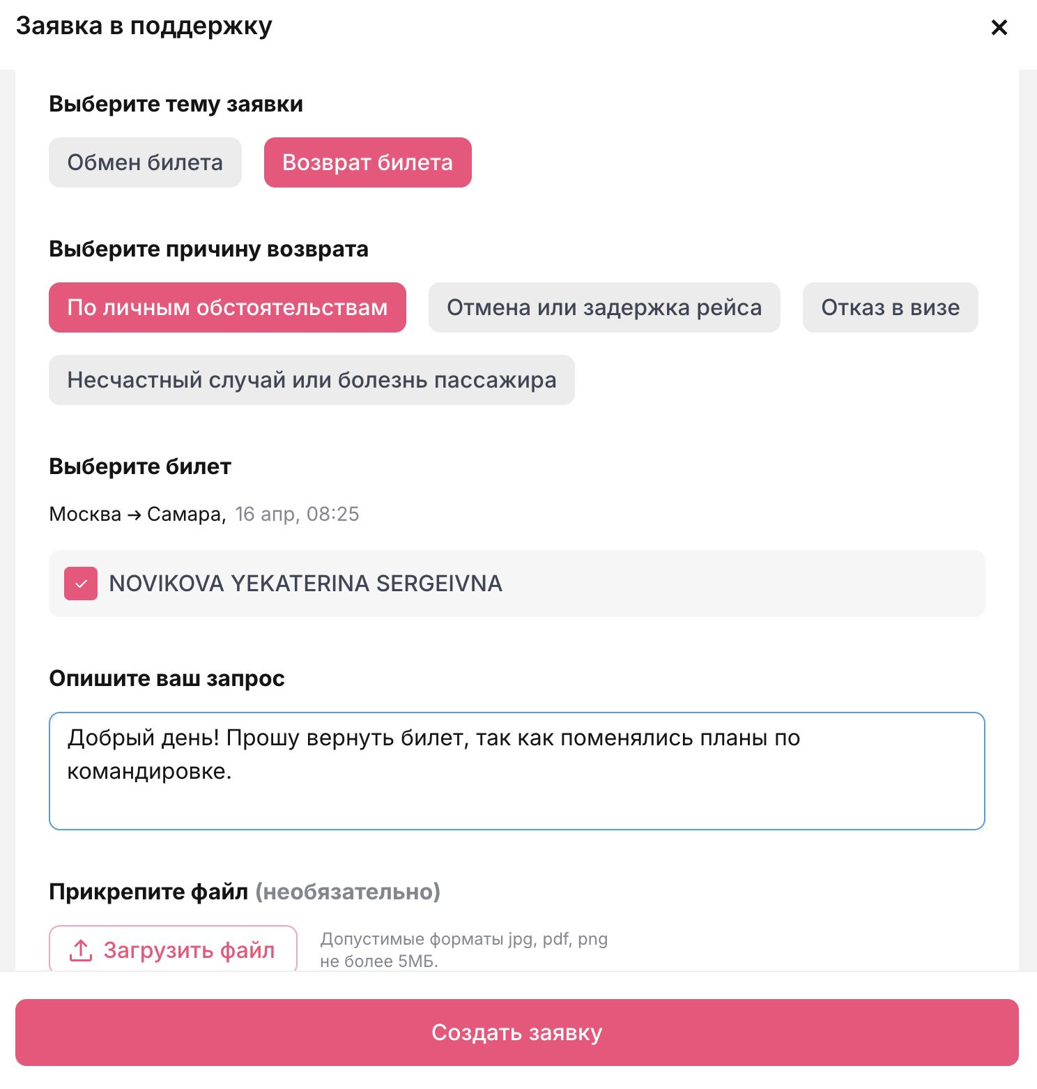The width and height of the screenshot is (1037, 1089).
Task: Click the 'Опишите ваш запрос' label
Action: pos(167,678)
